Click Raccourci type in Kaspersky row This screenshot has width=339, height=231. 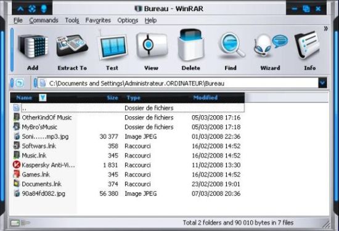[x=137, y=165]
